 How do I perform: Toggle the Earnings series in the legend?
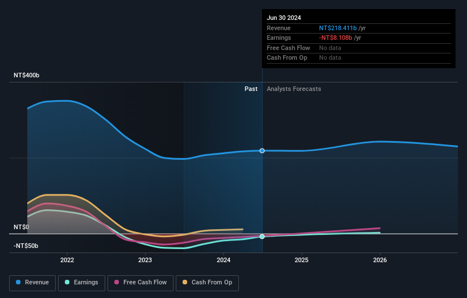click(x=81, y=283)
